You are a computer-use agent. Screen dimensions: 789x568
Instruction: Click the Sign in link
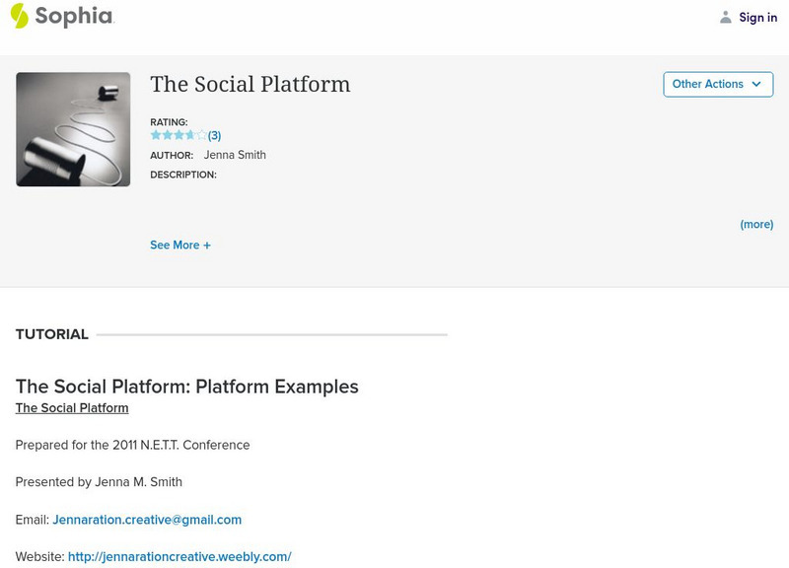pos(757,18)
